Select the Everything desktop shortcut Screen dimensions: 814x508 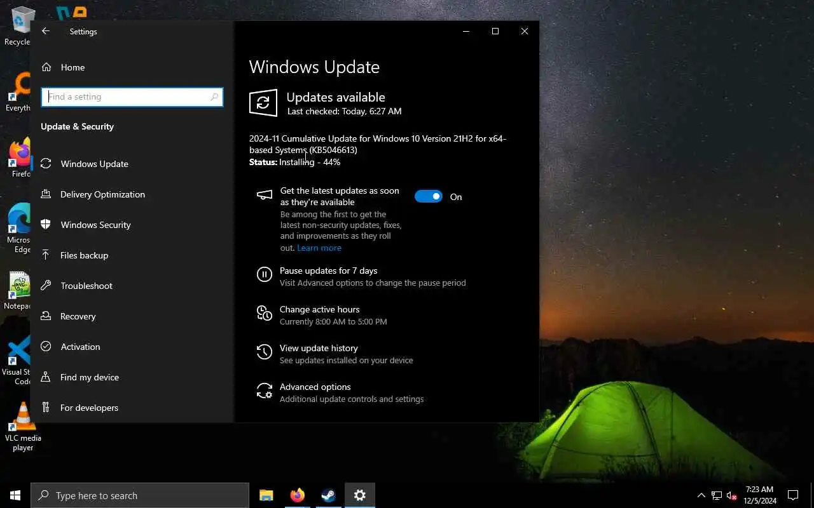(18, 92)
